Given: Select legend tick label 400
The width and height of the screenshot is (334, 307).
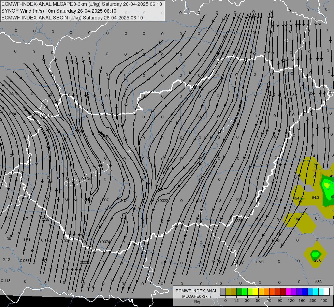Looking at the screenshot, I should (324, 301).
